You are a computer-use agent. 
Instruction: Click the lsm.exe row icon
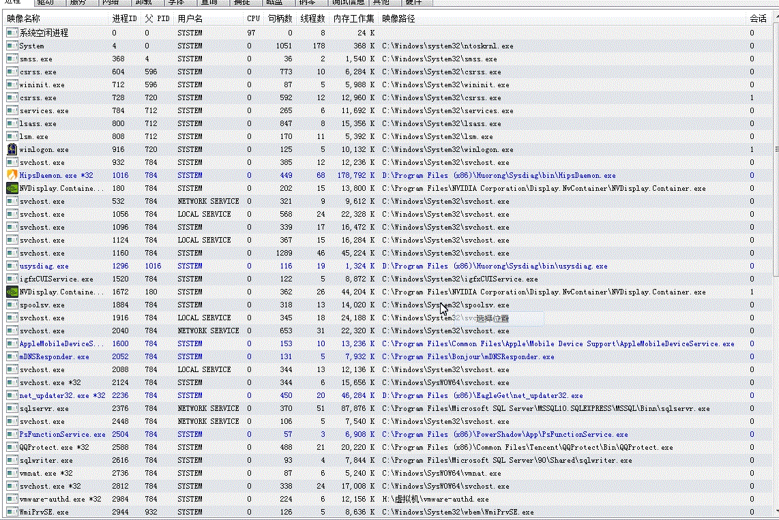point(12,136)
